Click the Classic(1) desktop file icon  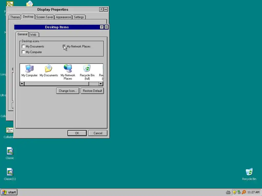tap(10, 174)
